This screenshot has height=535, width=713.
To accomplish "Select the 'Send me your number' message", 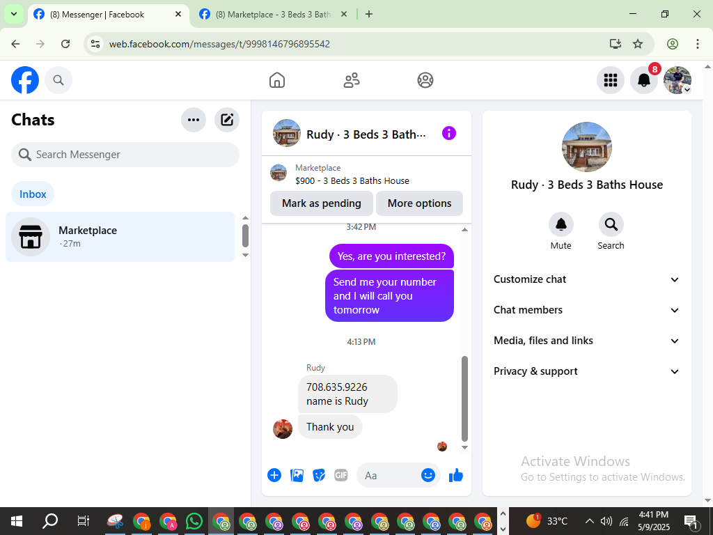I will coord(389,295).
